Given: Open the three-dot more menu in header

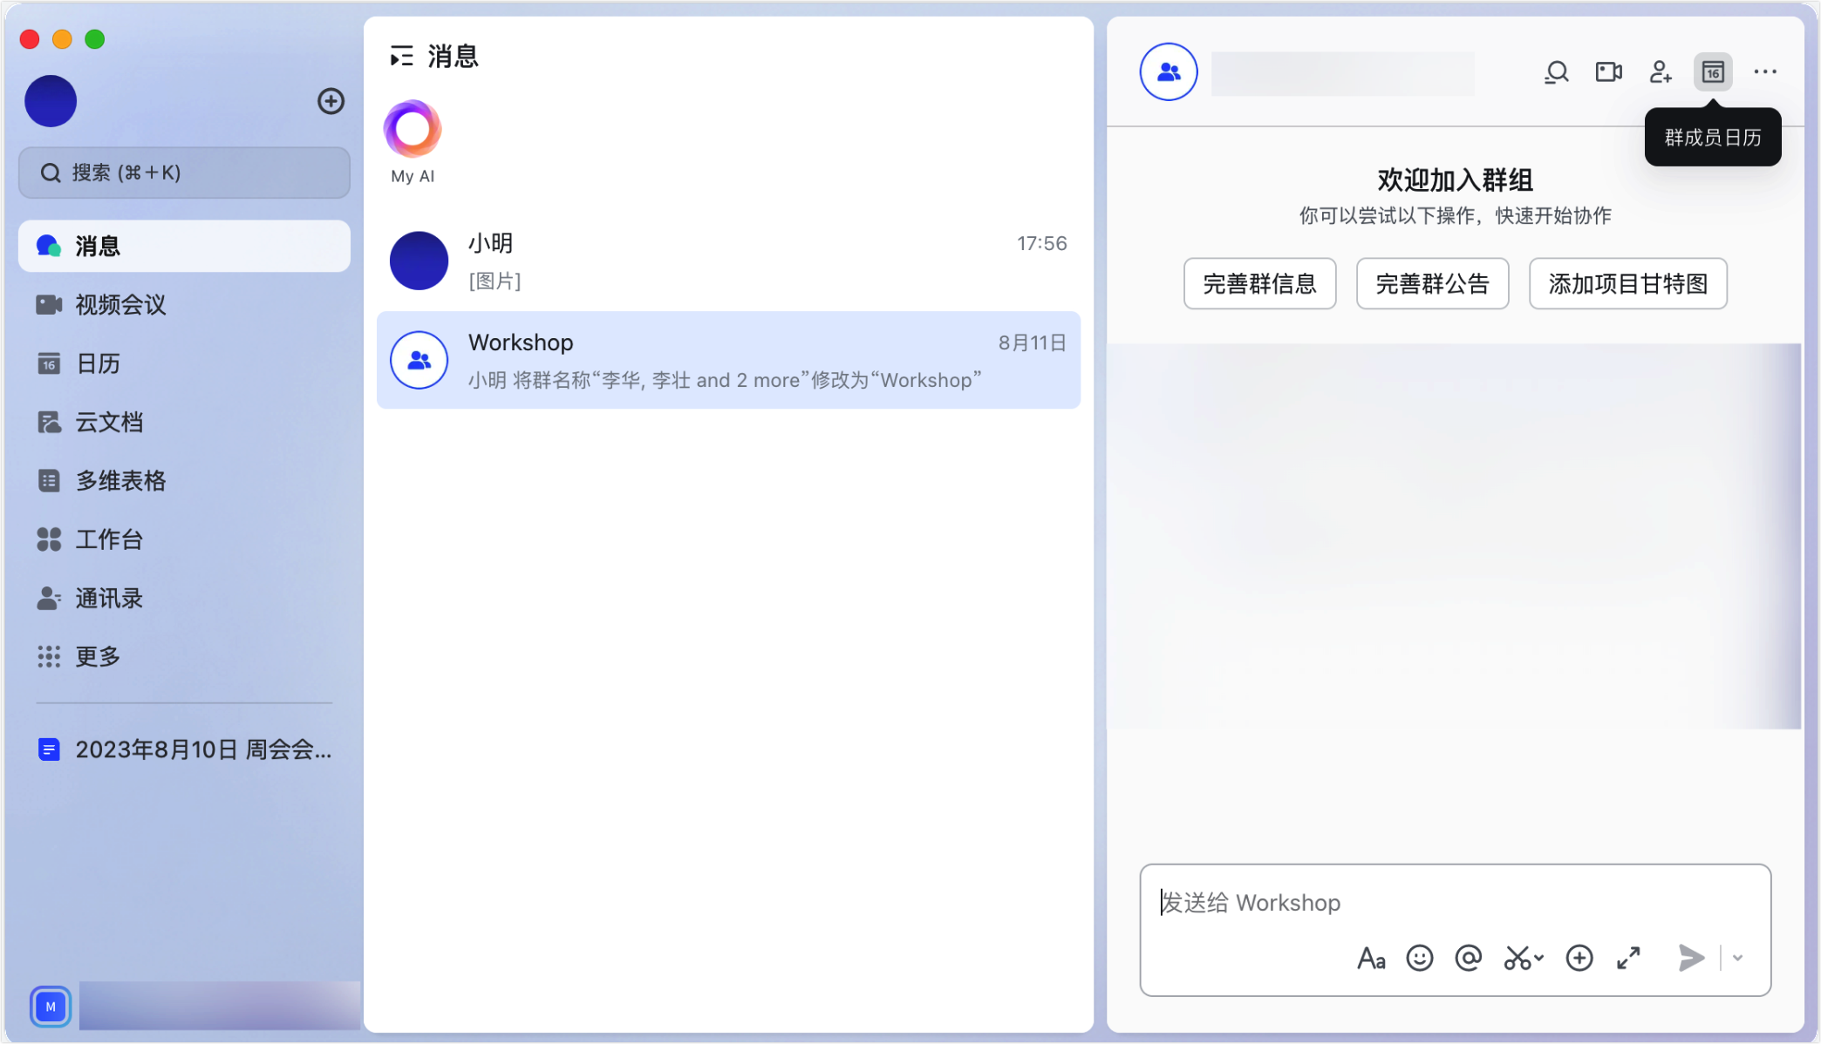Looking at the screenshot, I should click(x=1765, y=72).
